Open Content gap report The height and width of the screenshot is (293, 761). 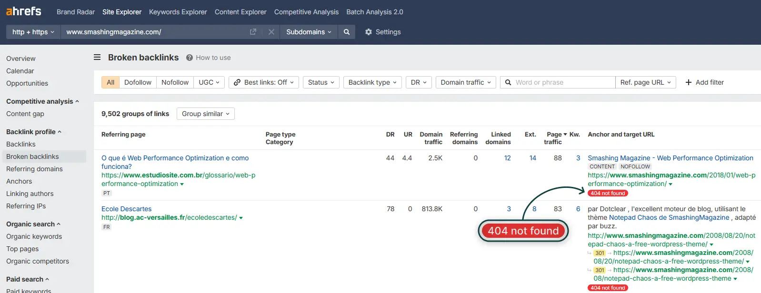(25, 114)
